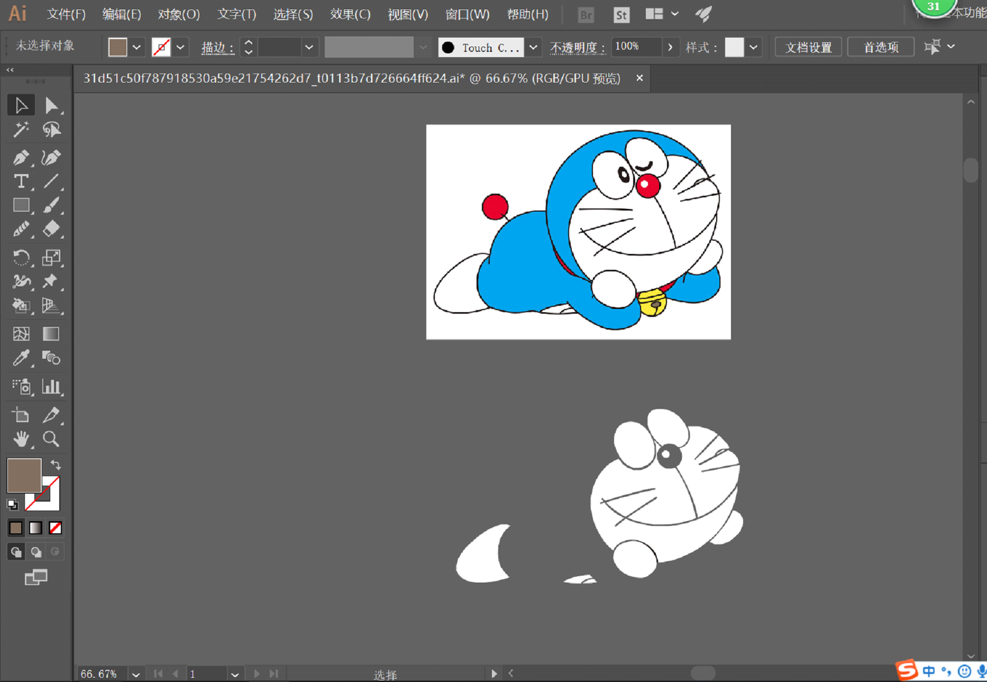Select the Eraser tool

pos(51,229)
